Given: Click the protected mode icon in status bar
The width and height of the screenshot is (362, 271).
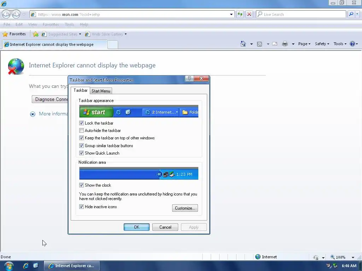Looking at the screenshot, I should (316, 257).
